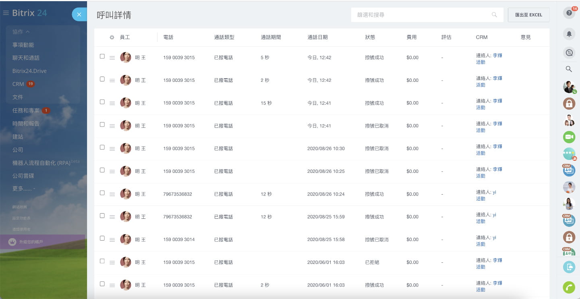Click the 網站地圖 link in sidebar
Image resolution: width=580 pixels, height=299 pixels.
click(20, 207)
